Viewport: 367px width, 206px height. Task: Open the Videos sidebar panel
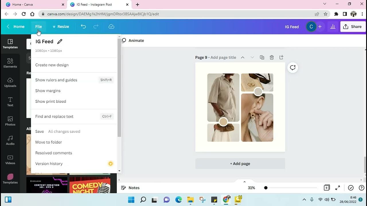click(x=10, y=160)
